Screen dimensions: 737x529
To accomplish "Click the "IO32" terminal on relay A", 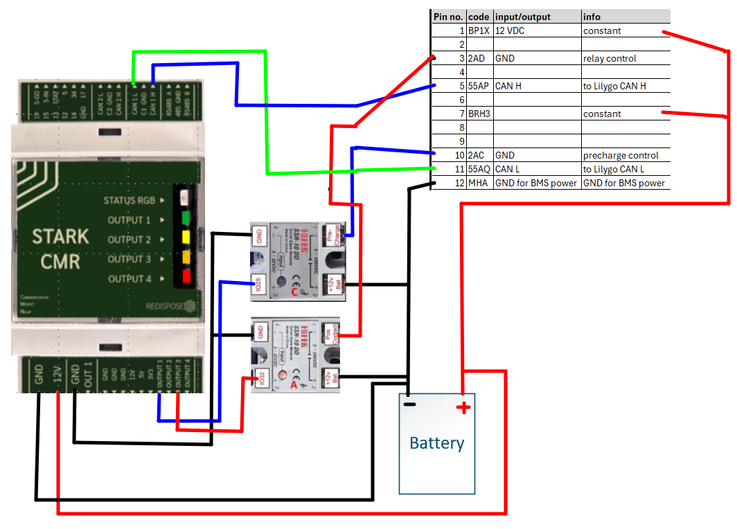I will (x=262, y=379).
